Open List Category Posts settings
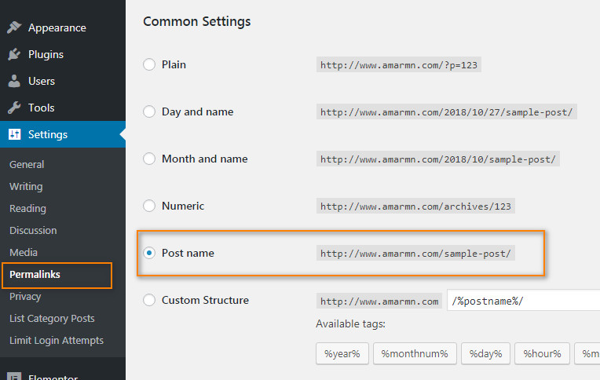Viewport: 600px width, 380px height. (52, 319)
